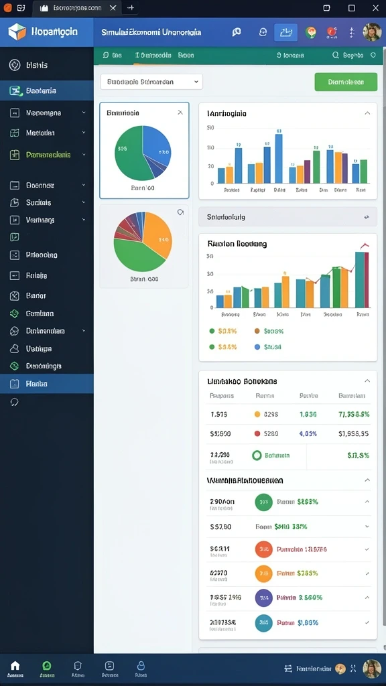Switch to the Eas tab in green toolbar

112,56
